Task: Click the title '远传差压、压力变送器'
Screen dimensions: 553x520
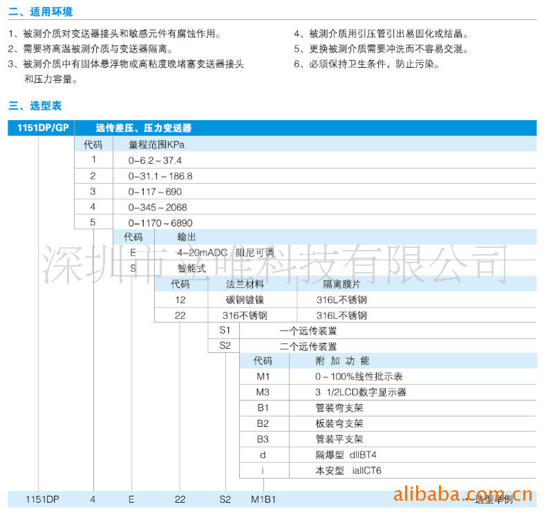Action: click(144, 128)
